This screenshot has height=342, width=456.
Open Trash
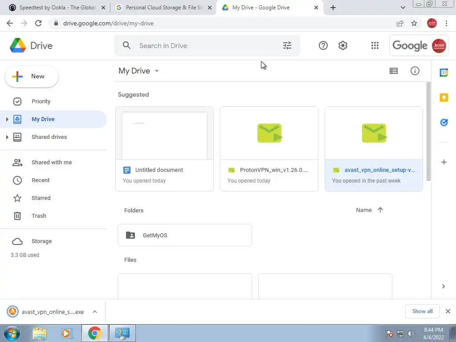pyautogui.click(x=53, y=216)
